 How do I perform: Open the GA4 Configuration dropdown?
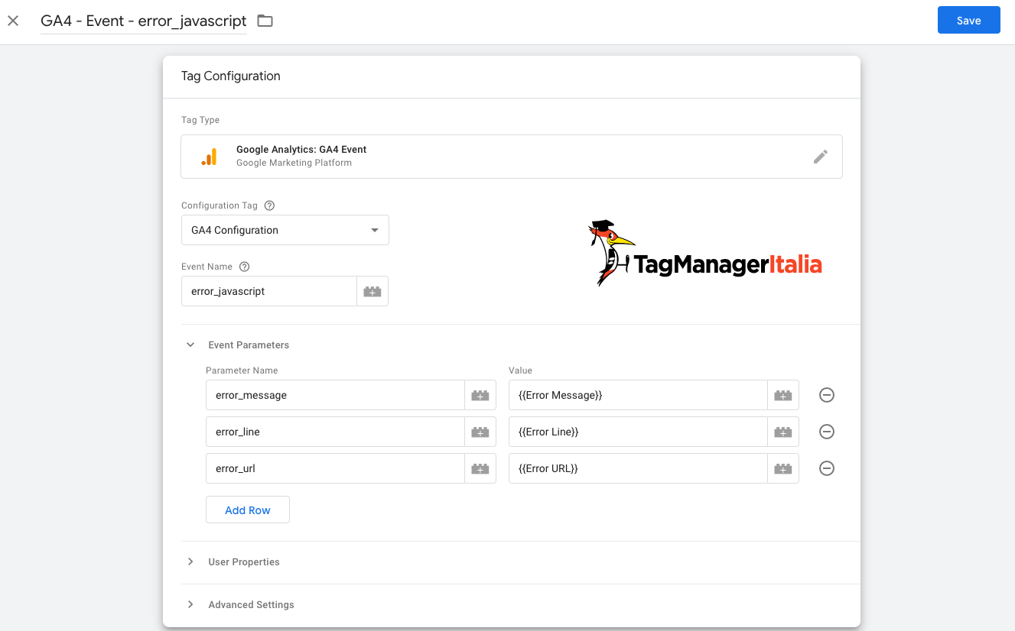[x=285, y=230]
